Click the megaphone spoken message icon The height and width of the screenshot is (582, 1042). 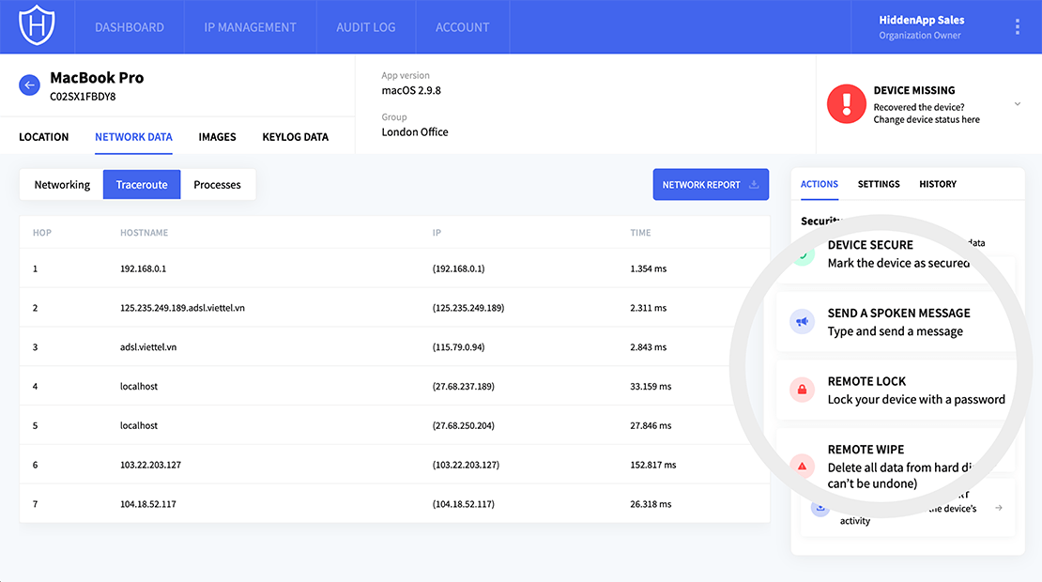802,322
